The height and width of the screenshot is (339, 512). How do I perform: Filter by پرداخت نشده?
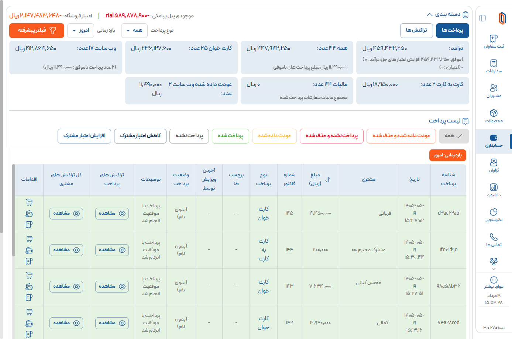[189, 136]
